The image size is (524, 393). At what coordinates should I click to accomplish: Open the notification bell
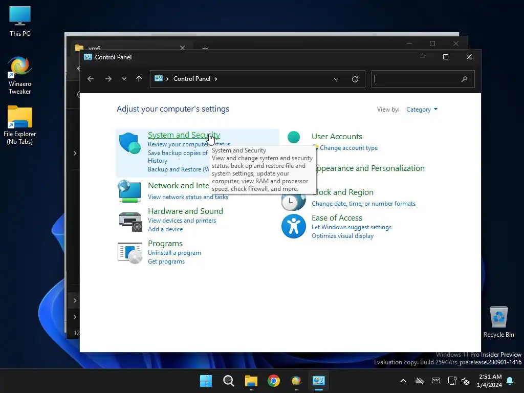click(x=510, y=381)
